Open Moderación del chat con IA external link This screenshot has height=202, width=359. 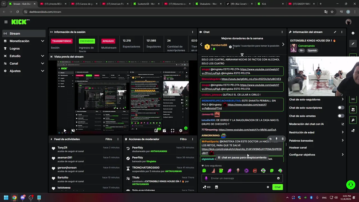pyautogui.click(x=343, y=124)
